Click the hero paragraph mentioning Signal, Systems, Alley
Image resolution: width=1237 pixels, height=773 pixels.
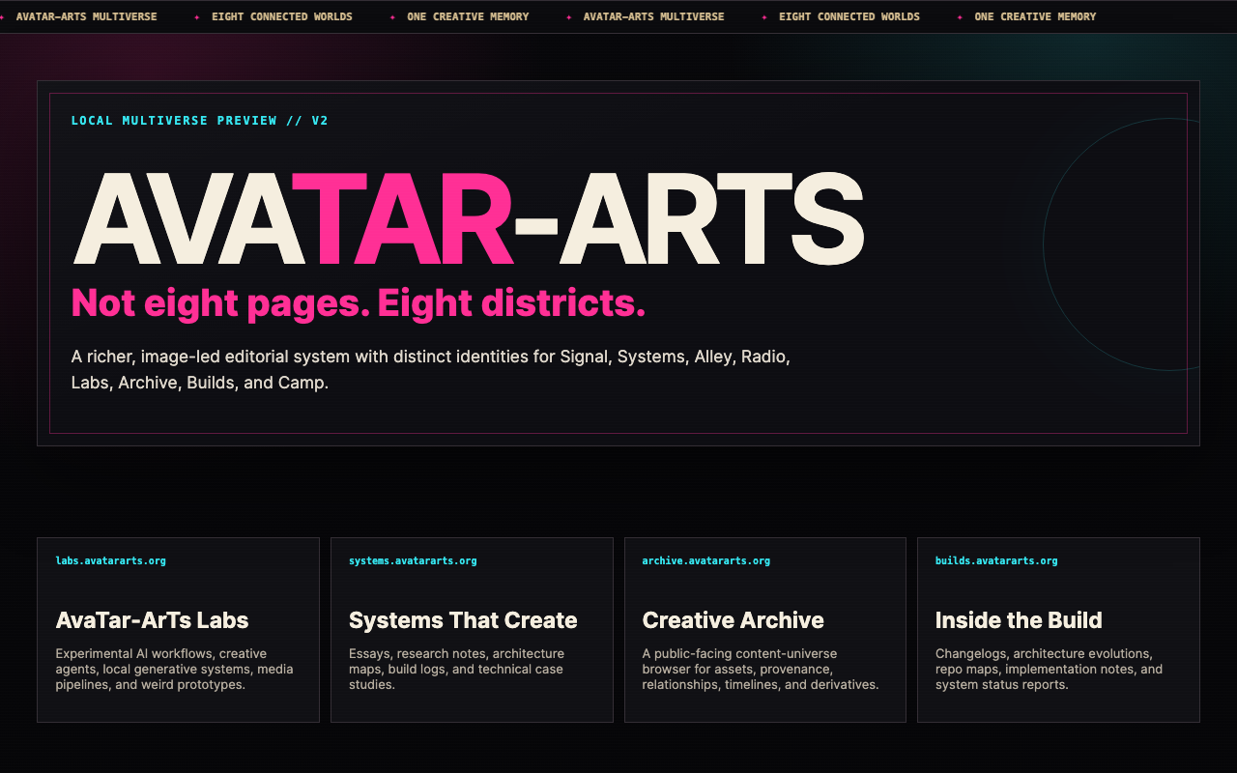(x=431, y=369)
